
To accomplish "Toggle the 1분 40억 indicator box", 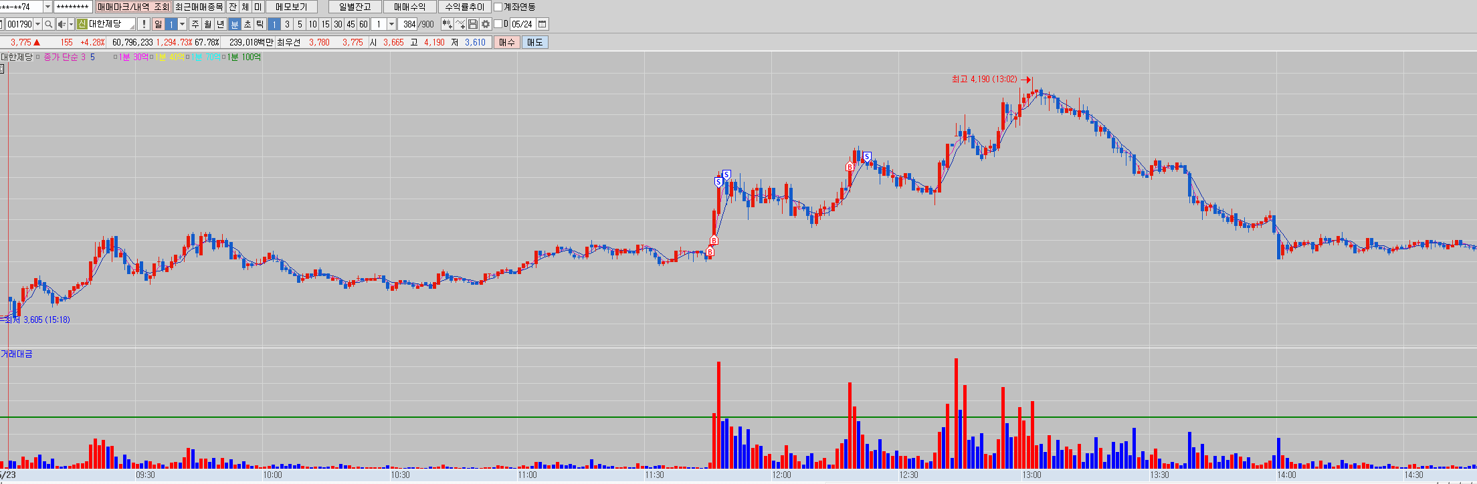I will tap(152, 57).
